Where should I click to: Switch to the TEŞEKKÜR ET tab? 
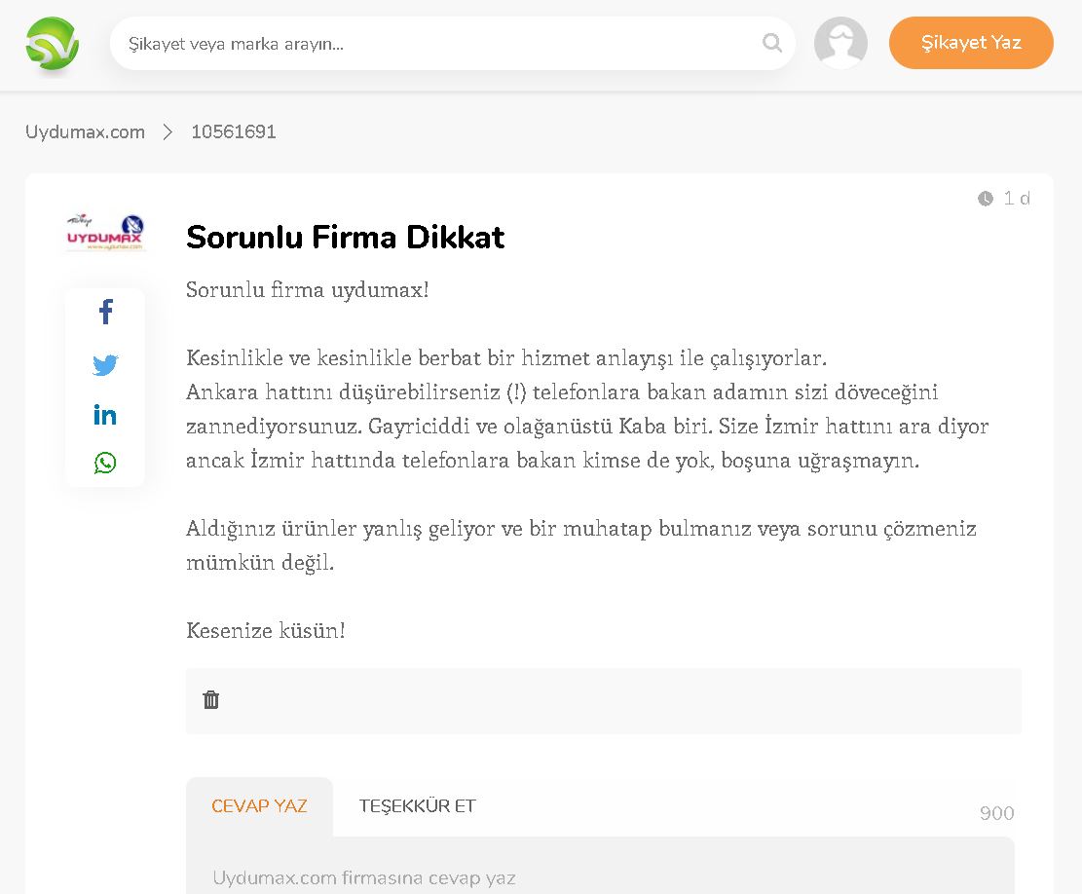coord(417,806)
